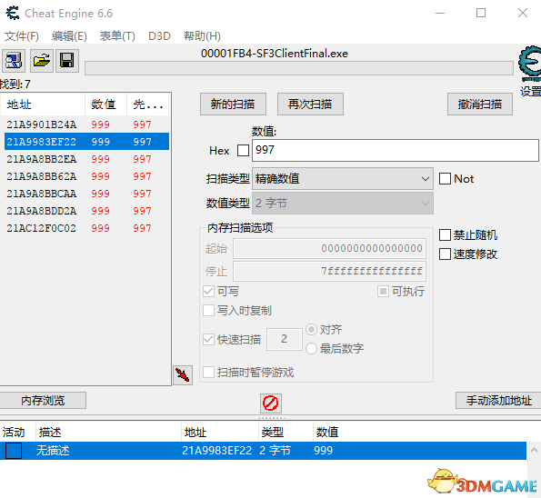Image resolution: width=541 pixels, height=498 pixels.
Task: Click the 数值 input field with 997
Action: tap(395, 150)
